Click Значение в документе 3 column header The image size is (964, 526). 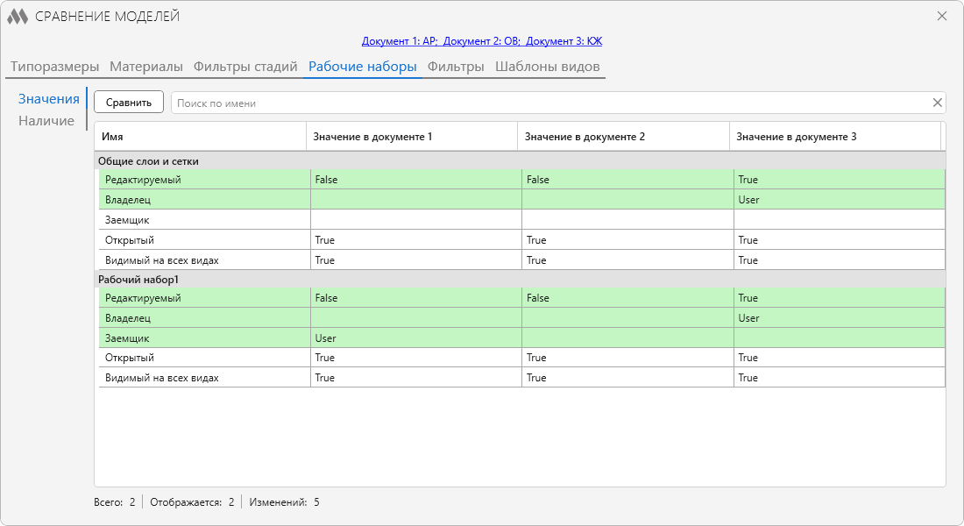(835, 137)
